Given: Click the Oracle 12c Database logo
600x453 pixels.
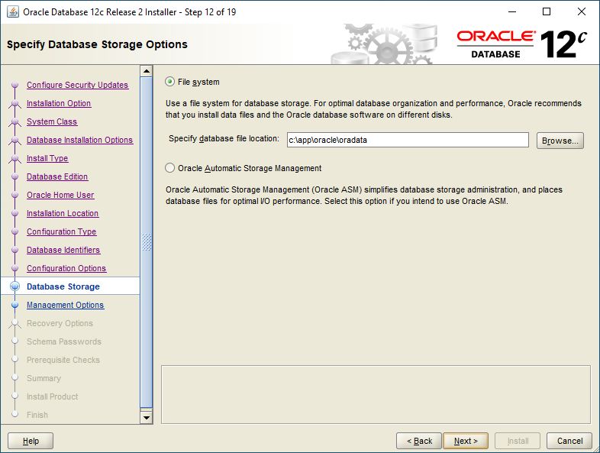Looking at the screenshot, I should coord(522,44).
